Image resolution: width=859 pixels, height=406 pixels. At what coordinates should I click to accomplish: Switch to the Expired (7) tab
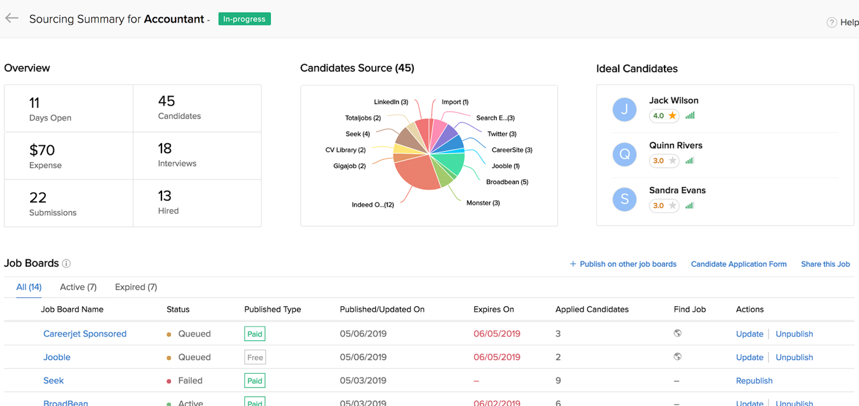136,287
